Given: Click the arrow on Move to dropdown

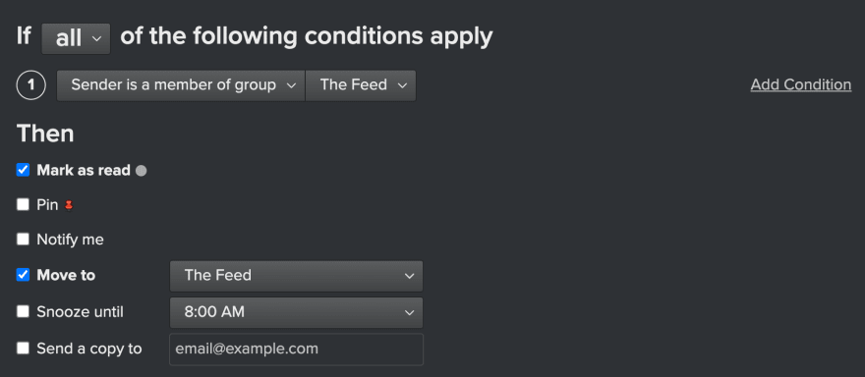Looking at the screenshot, I should point(409,276).
